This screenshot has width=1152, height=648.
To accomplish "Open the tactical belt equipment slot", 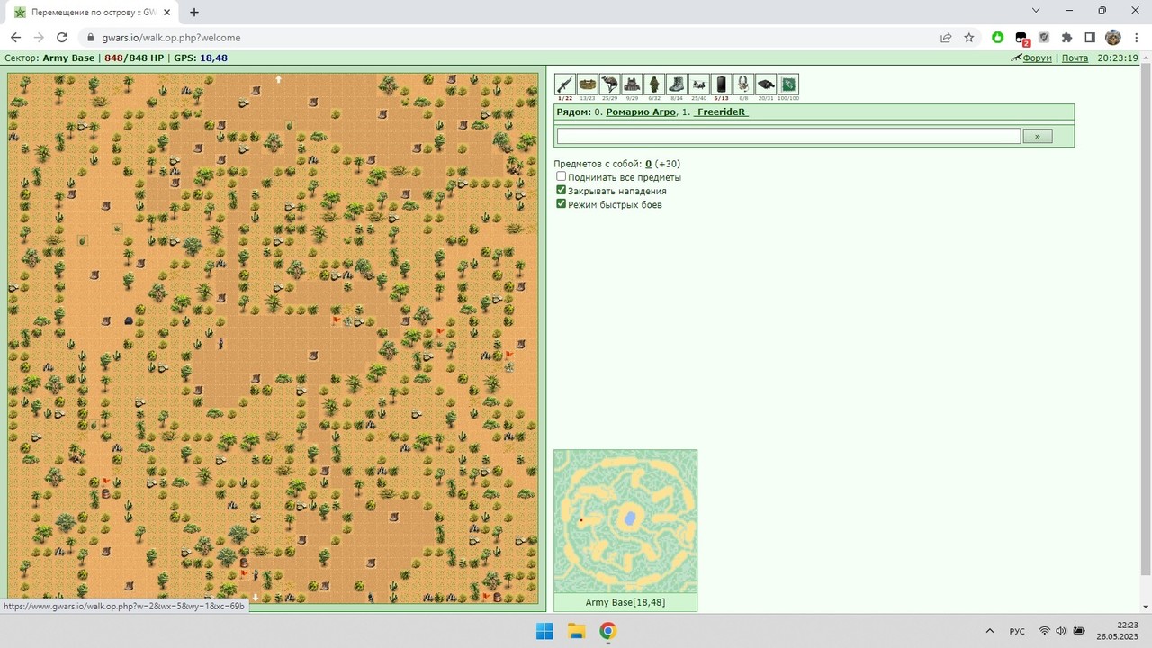I will [x=587, y=84].
